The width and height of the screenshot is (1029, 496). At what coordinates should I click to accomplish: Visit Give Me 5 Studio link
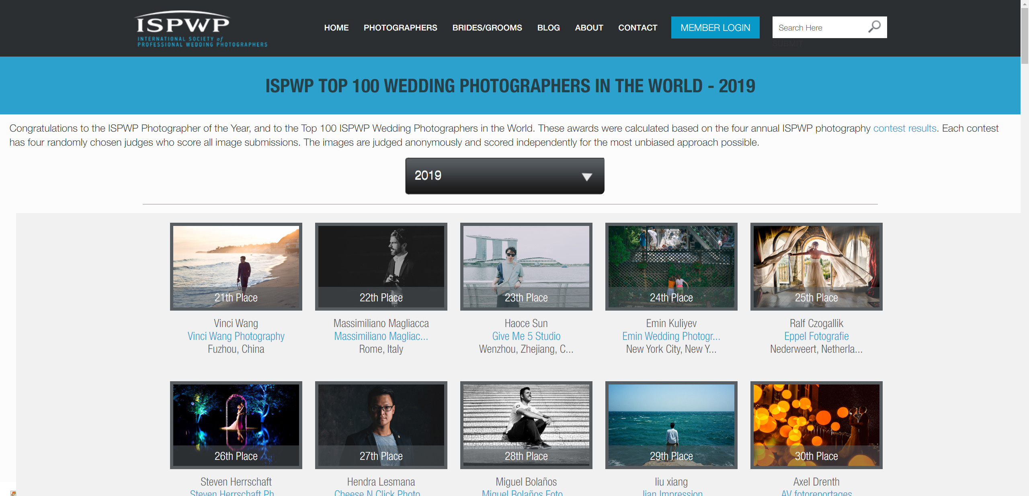tap(526, 336)
